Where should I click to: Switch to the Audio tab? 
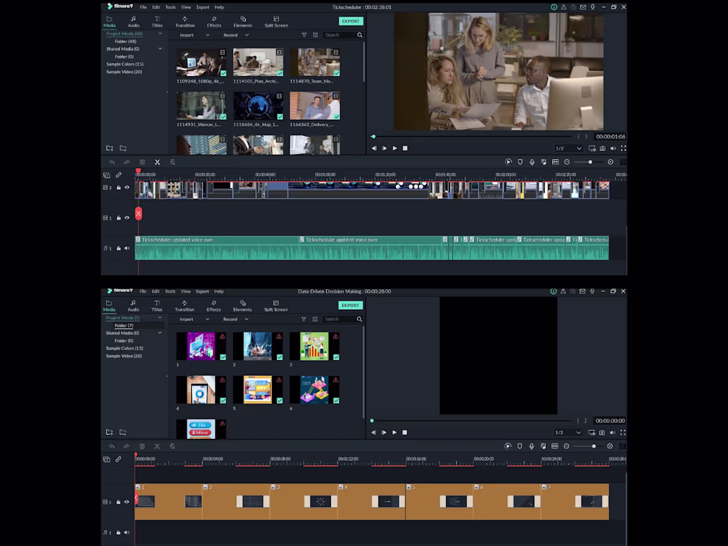click(x=133, y=23)
